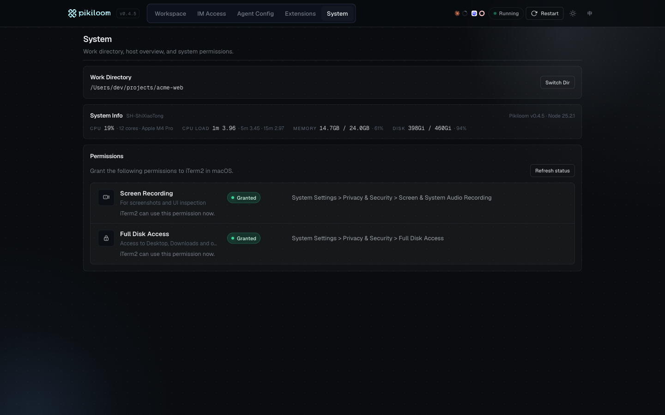Click the Full Disk Access lock icon
The width and height of the screenshot is (665, 415).
(x=106, y=238)
